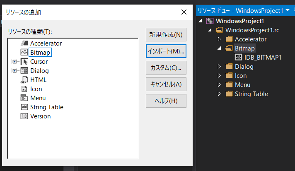The width and height of the screenshot is (295, 171).
Task: Click the カスタム(C)... button
Action: point(166,67)
